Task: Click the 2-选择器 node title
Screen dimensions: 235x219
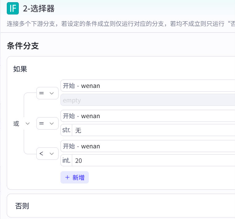Action: click(39, 9)
